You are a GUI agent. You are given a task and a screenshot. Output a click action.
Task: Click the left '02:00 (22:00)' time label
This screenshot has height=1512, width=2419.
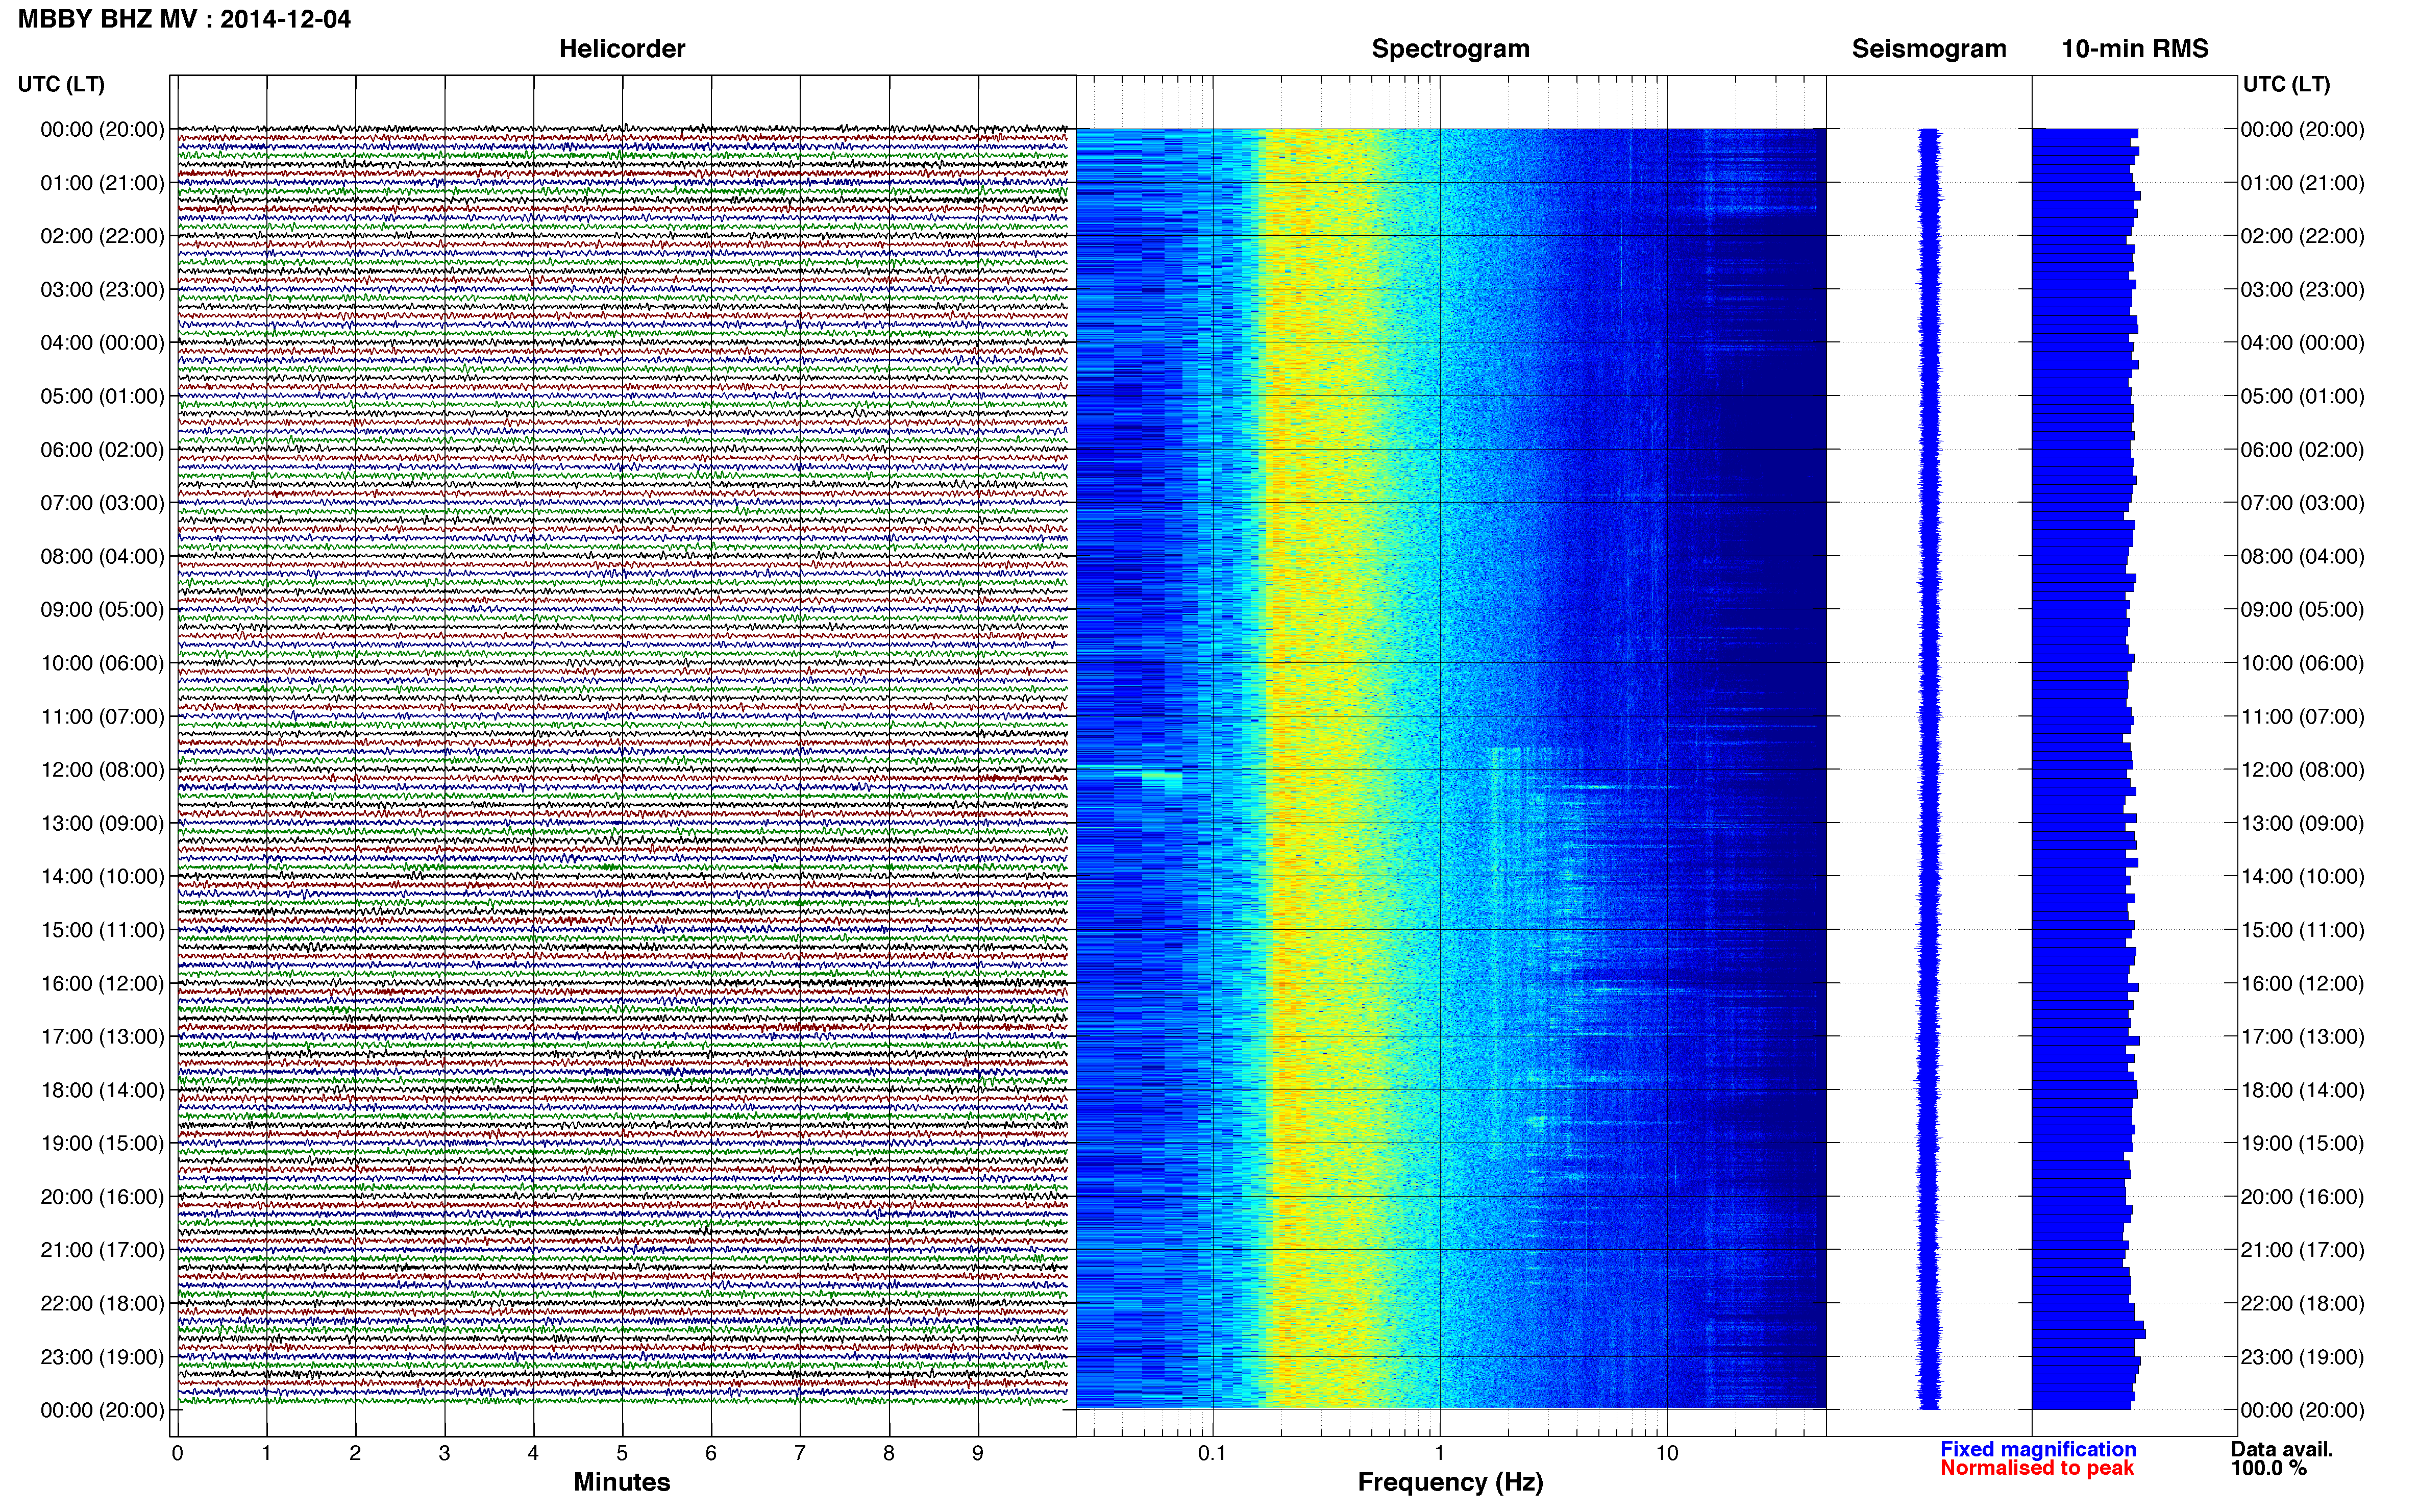point(102,236)
